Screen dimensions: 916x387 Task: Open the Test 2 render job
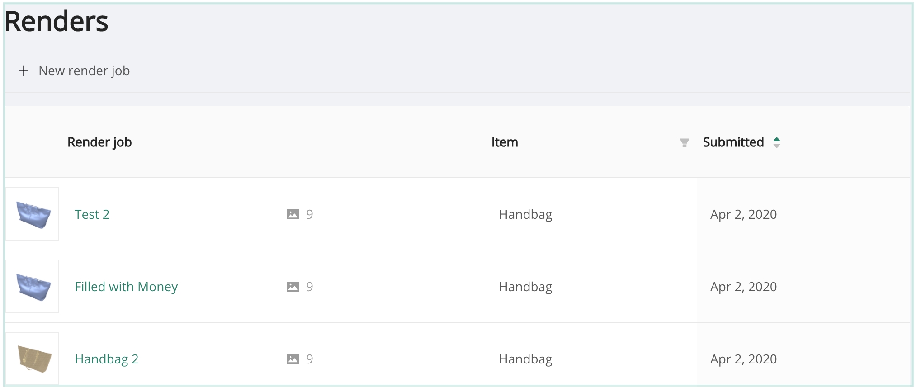pyautogui.click(x=92, y=214)
